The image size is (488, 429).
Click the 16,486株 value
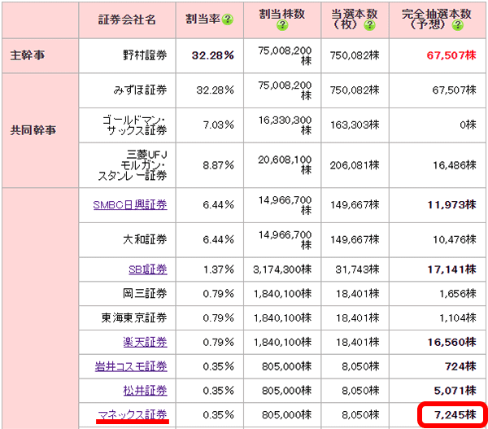455,165
